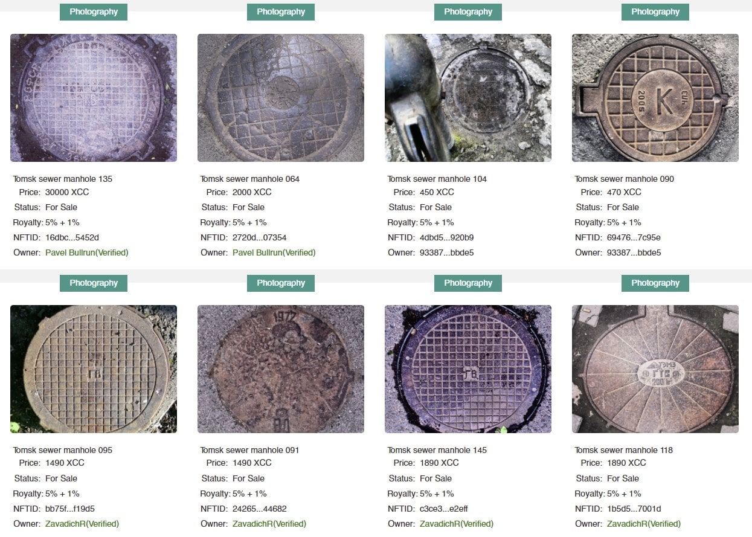This screenshot has height=537, width=752.
Task: Open the manhole 090 thumbnail with letter K
Action: pos(655,98)
